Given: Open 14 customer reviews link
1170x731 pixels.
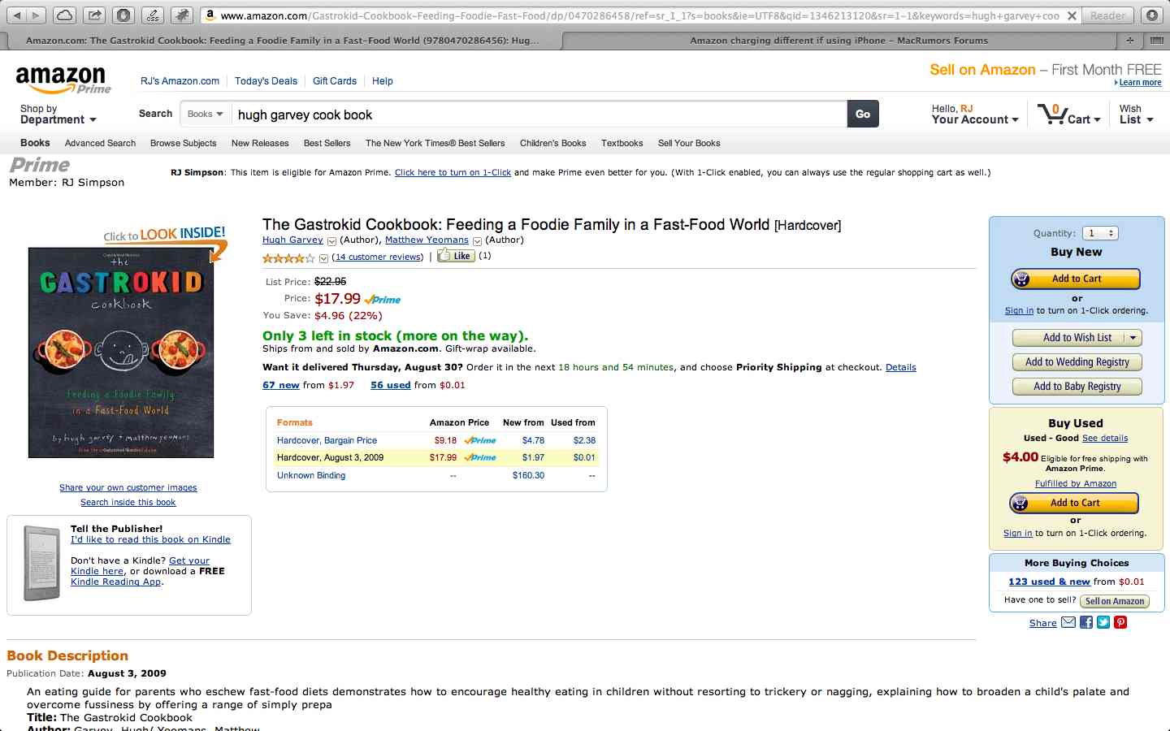Looking at the screenshot, I should click(378, 257).
